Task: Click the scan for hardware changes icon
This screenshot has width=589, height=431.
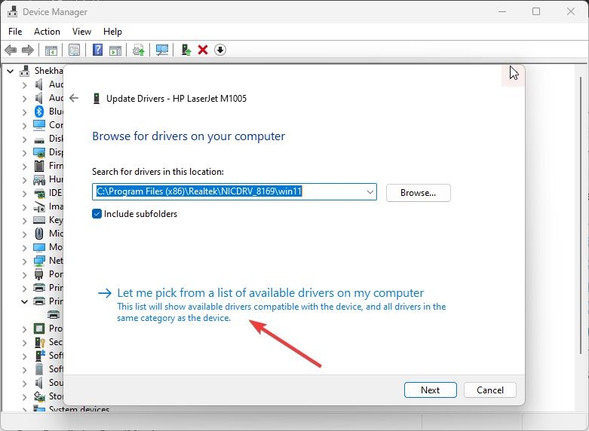Action: click(162, 50)
